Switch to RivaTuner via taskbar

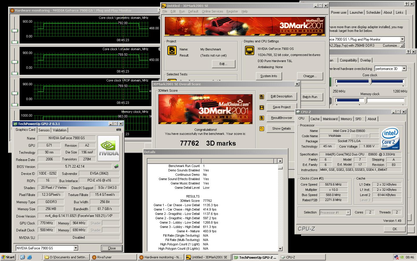click(x=113, y=257)
